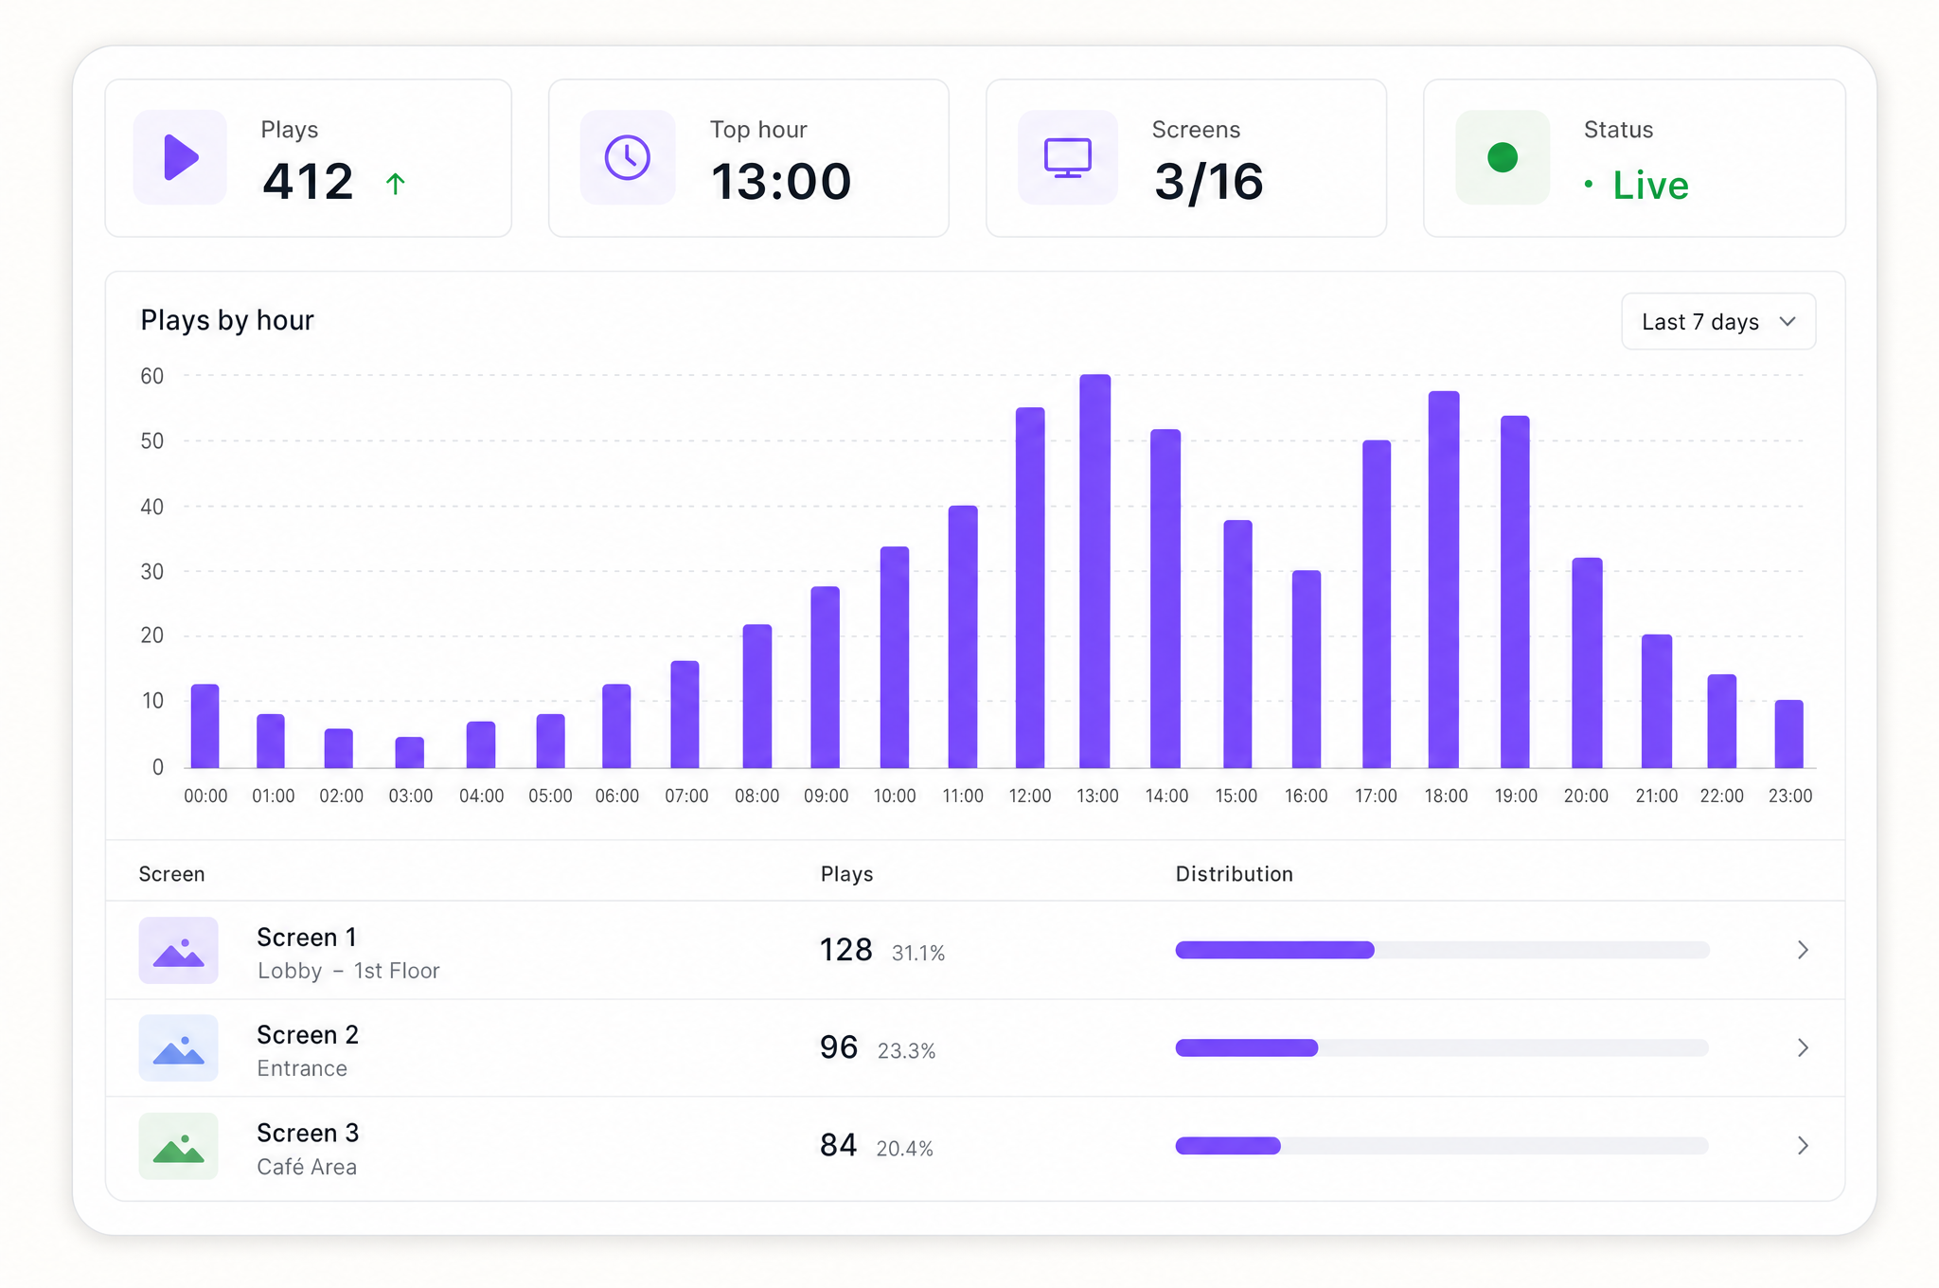Click the 21:00 x-axis label
The image size is (1939, 1288).
1657,796
